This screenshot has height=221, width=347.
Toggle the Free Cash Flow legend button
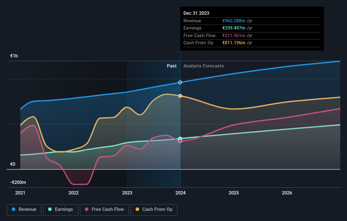(104, 210)
